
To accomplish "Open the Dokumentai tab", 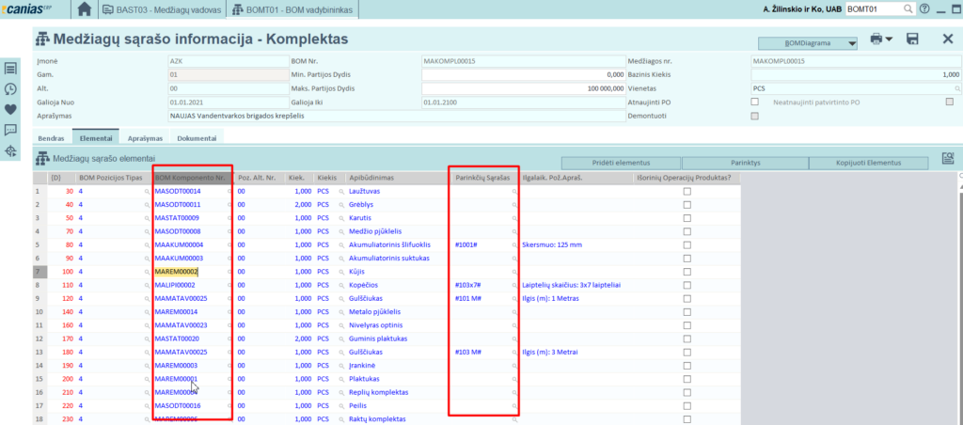I will coord(197,137).
